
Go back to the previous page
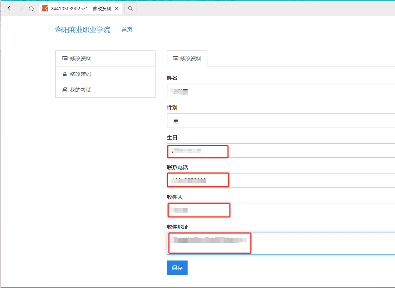tap(9, 8)
